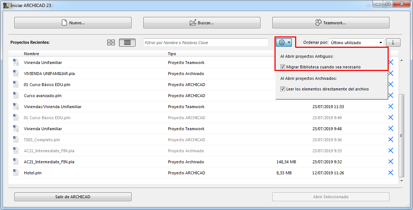The width and height of the screenshot is (413, 210).
Task: Sort by the Nombre column header
Action: tap(31, 54)
